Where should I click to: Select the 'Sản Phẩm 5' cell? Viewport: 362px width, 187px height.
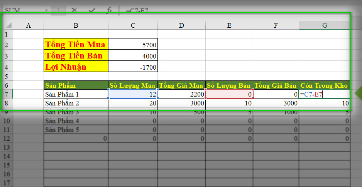tap(76, 130)
